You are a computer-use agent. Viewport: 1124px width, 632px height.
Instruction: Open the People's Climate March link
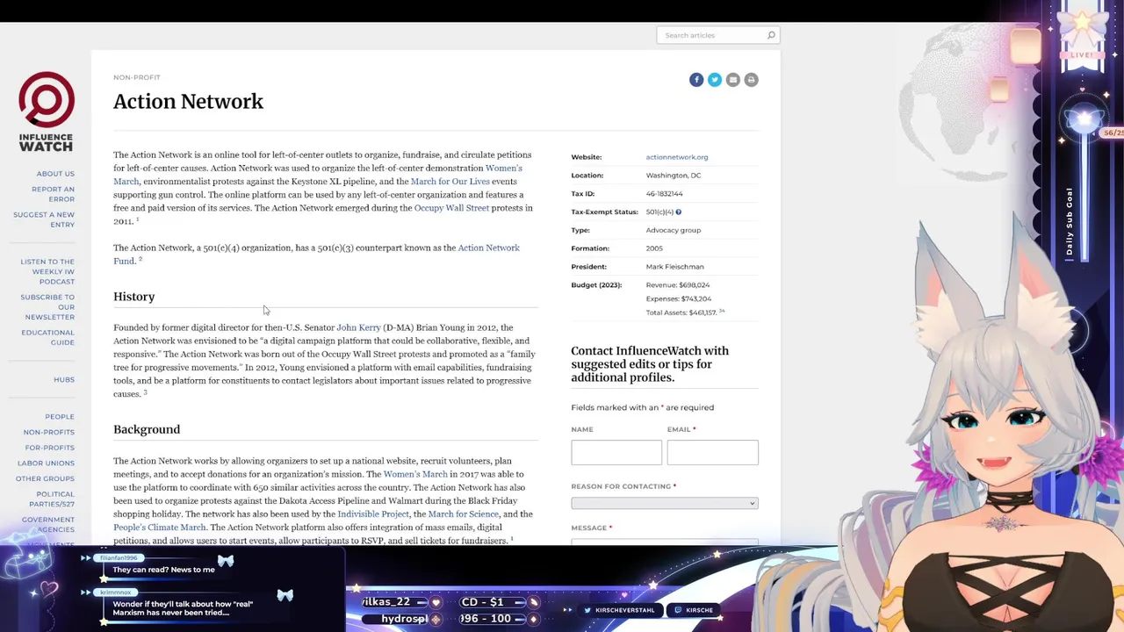tap(159, 527)
